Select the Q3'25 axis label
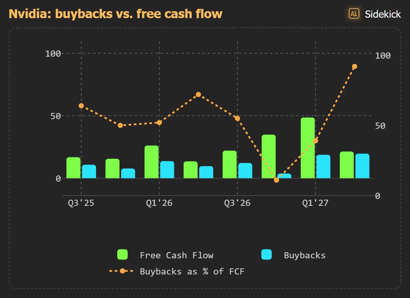 click(81, 203)
